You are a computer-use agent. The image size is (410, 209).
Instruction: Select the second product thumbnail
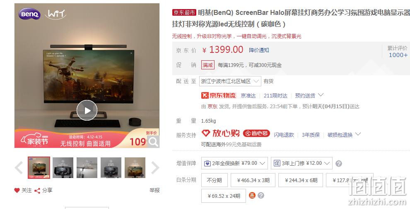pos(63,168)
